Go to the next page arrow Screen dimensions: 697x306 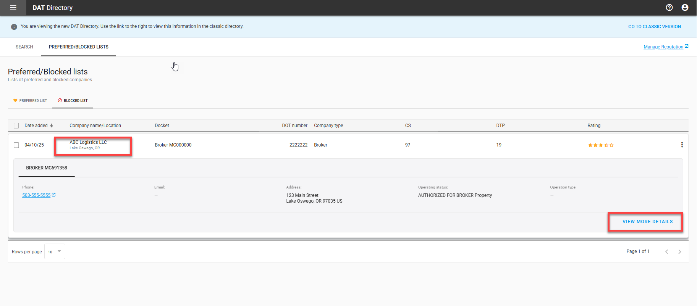[x=679, y=251]
